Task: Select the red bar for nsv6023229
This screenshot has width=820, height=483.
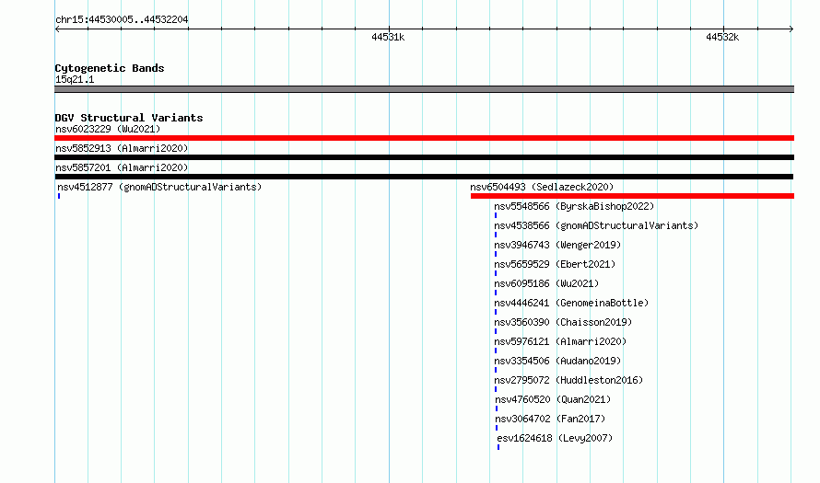Action: click(x=424, y=138)
